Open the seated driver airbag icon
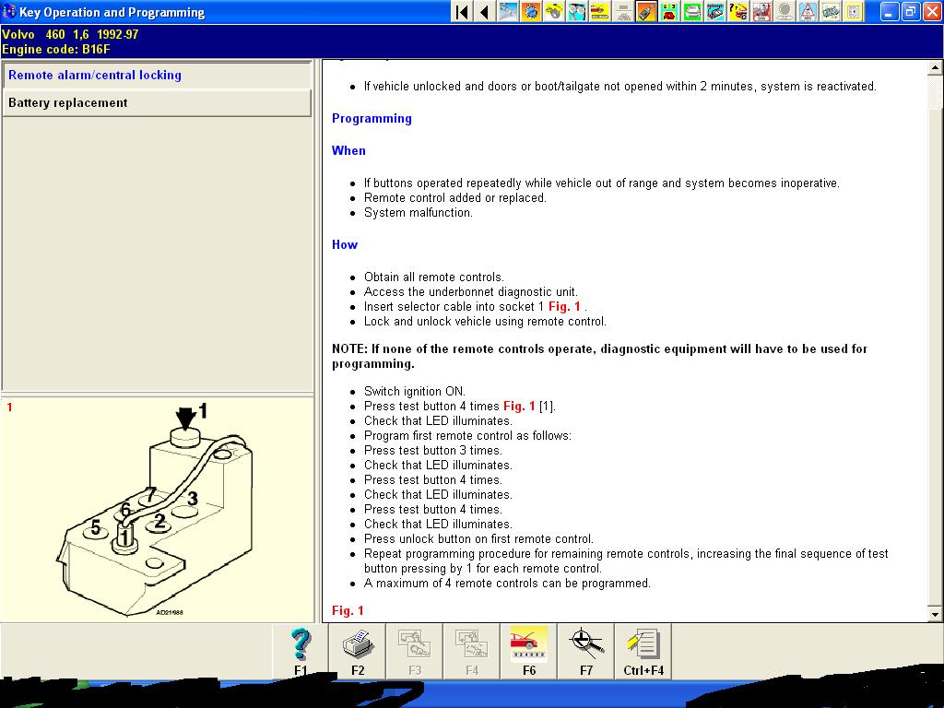The width and height of the screenshot is (944, 708). [x=761, y=11]
